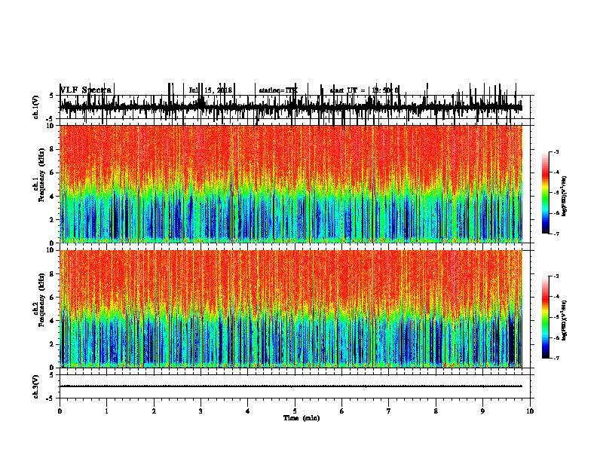Click the '-7' label on ch.2 colorbar

[x=556, y=359]
